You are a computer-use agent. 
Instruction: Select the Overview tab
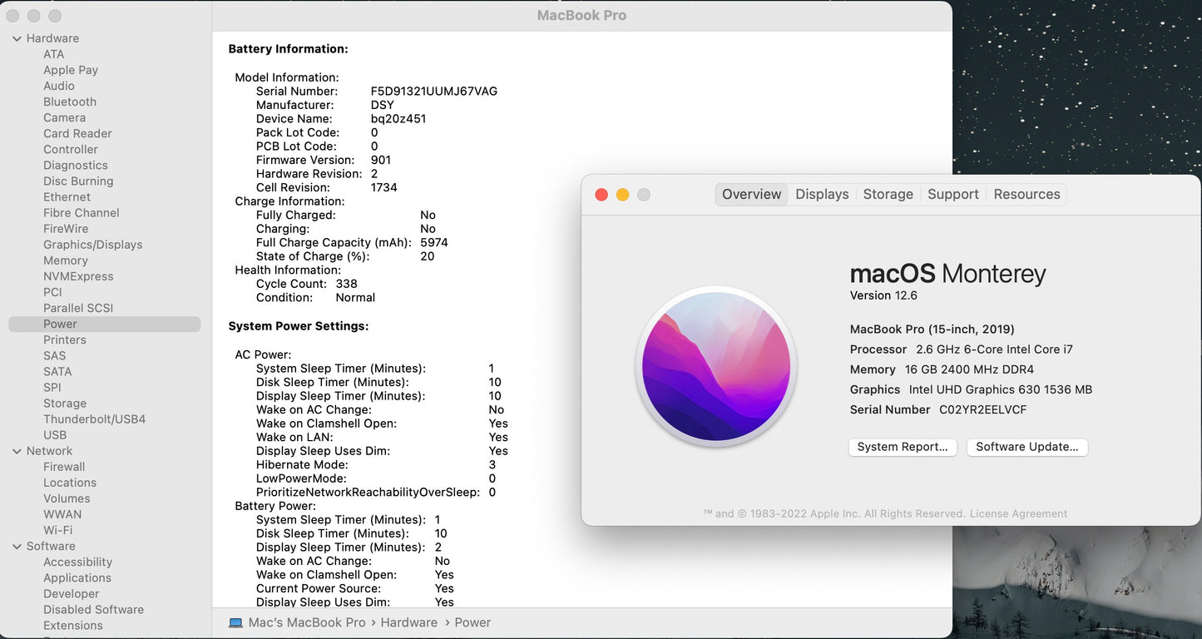click(x=750, y=194)
